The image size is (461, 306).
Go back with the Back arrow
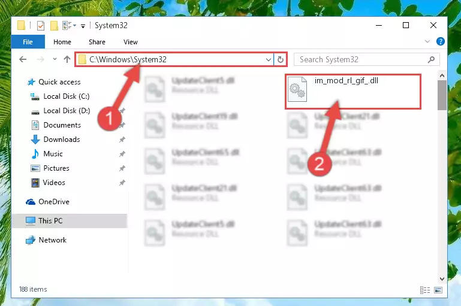[x=23, y=59]
